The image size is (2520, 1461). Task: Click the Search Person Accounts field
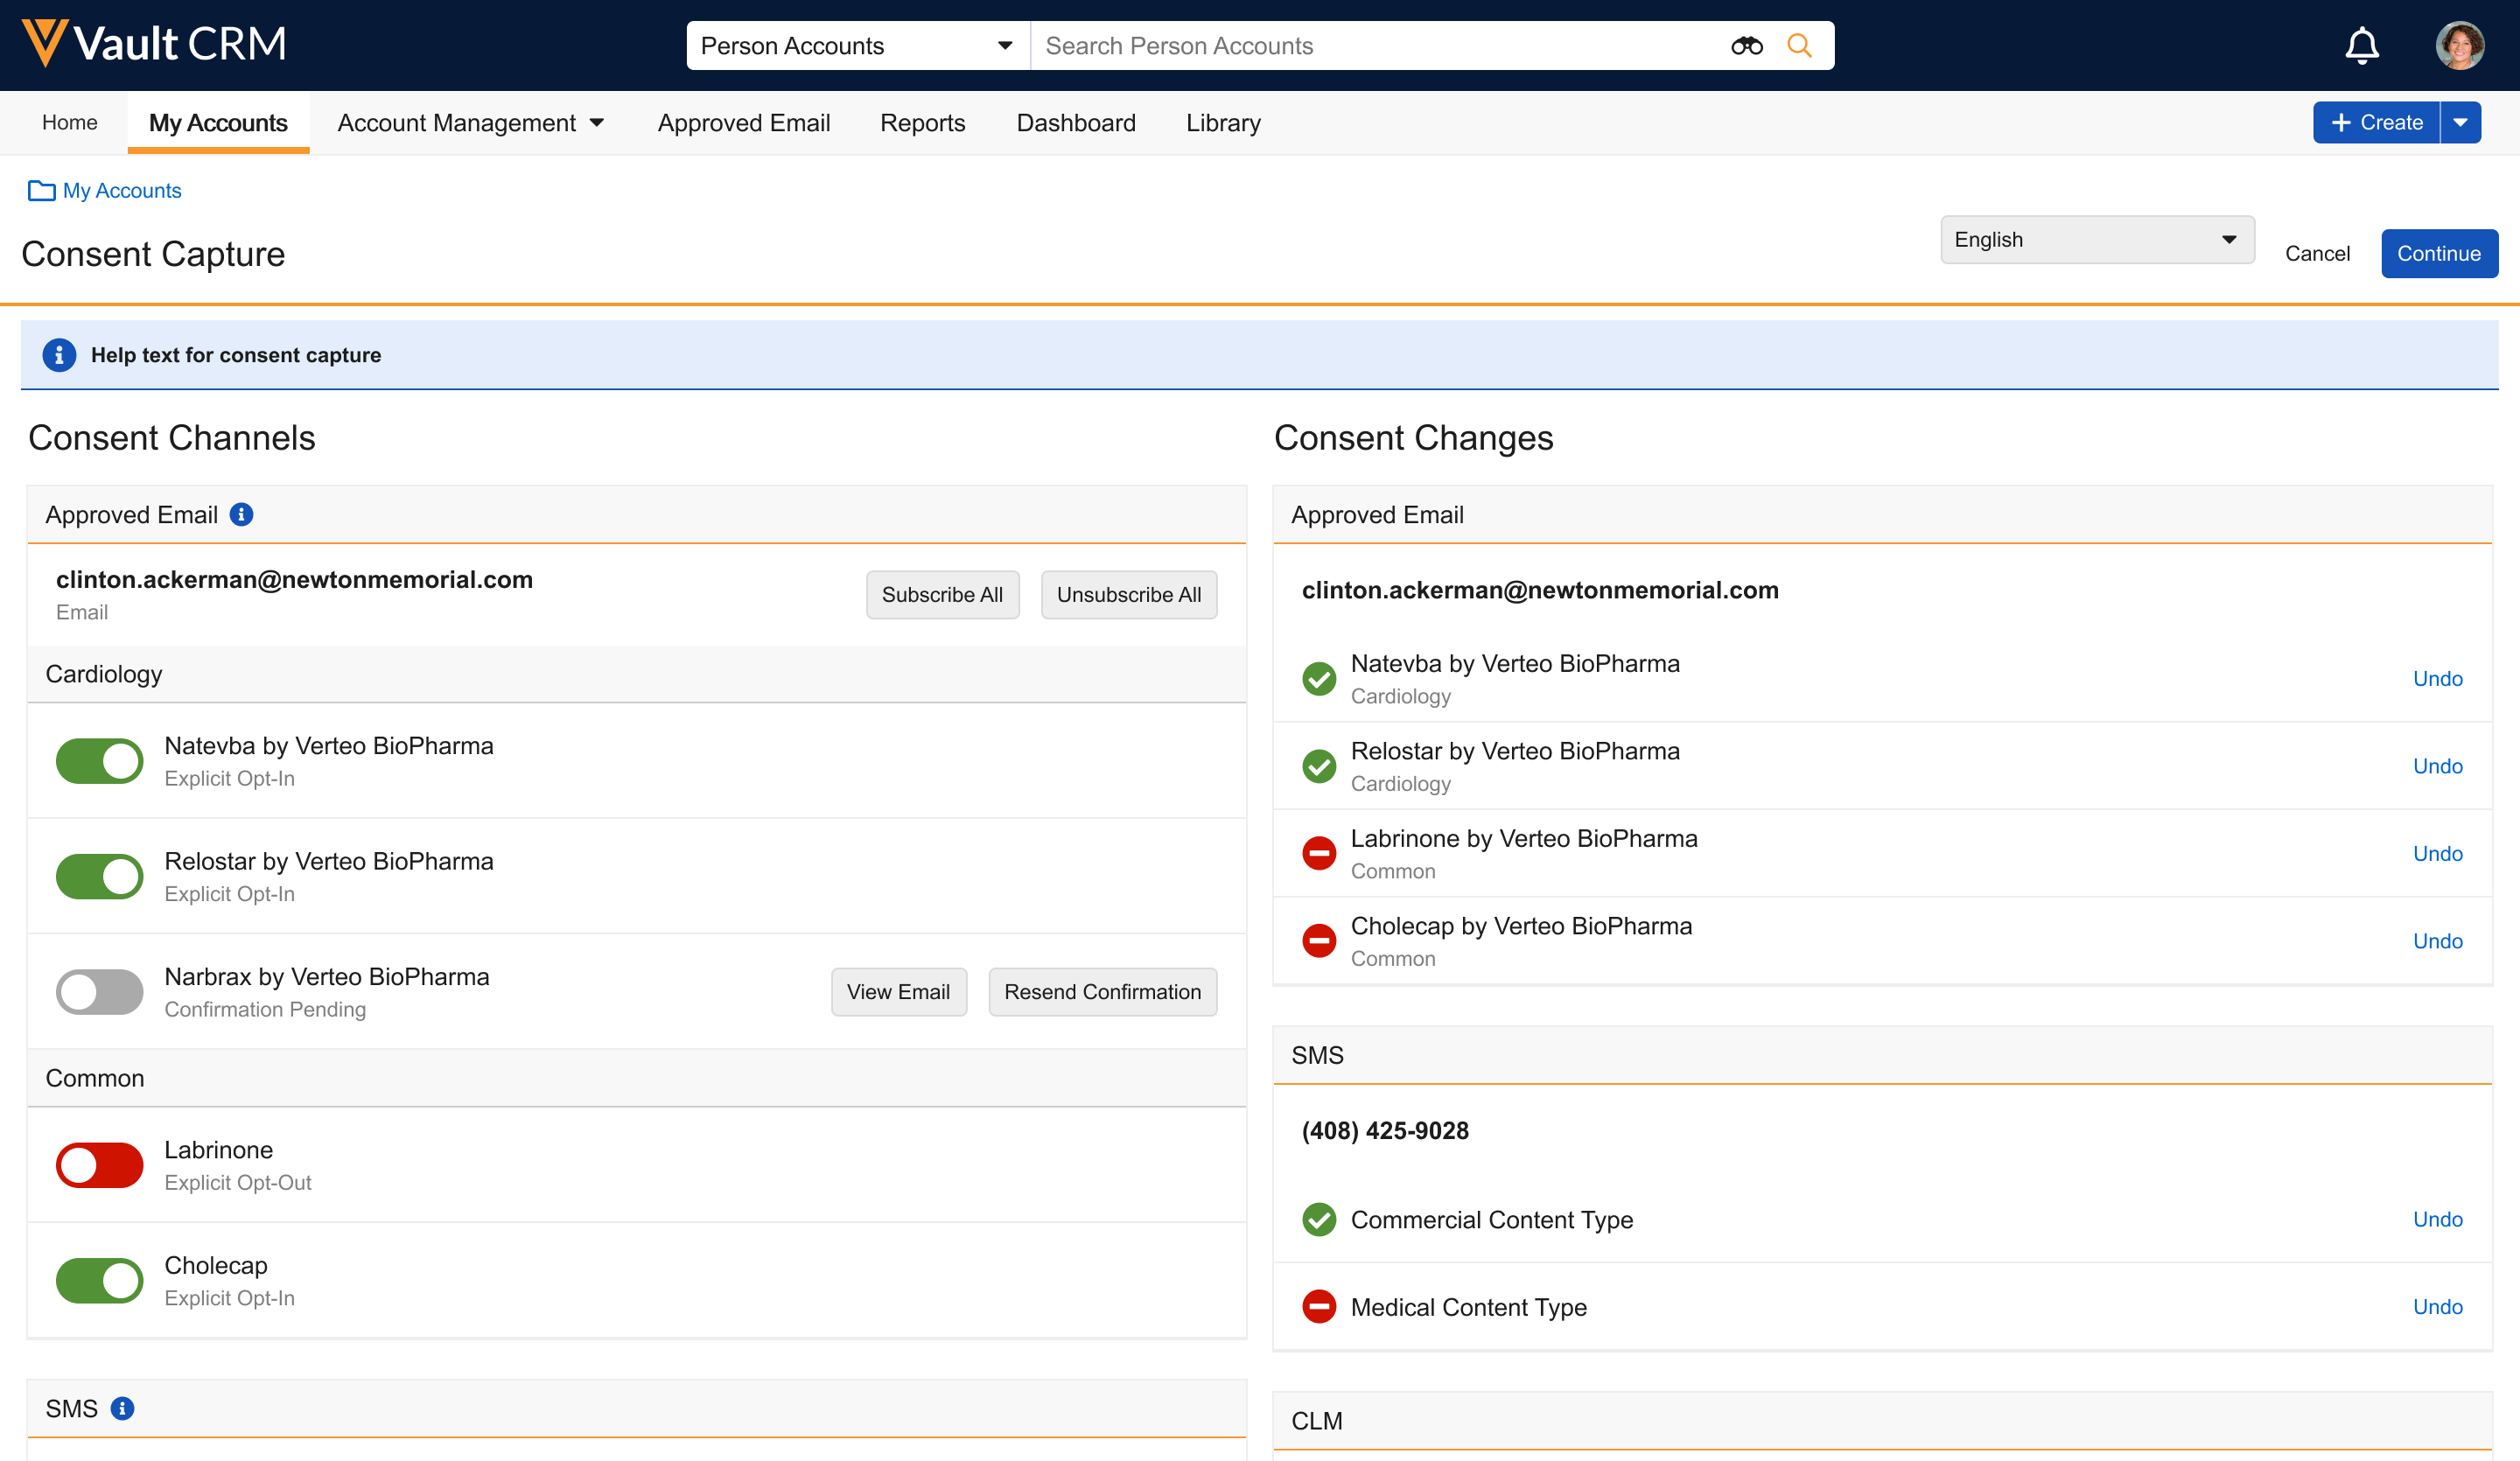point(1380,46)
